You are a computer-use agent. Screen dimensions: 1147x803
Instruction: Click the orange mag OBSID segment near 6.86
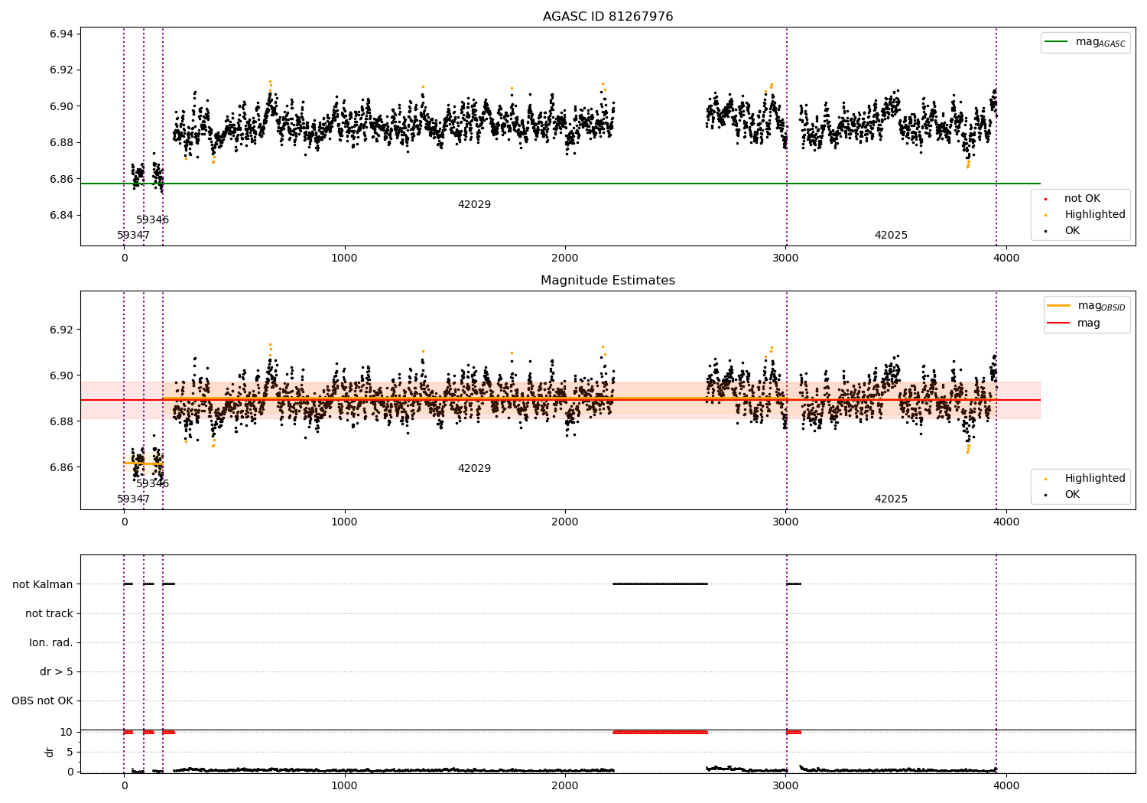coord(143,463)
